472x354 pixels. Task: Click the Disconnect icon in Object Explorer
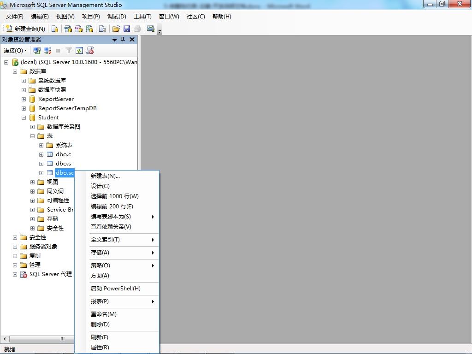pyautogui.click(x=47, y=51)
